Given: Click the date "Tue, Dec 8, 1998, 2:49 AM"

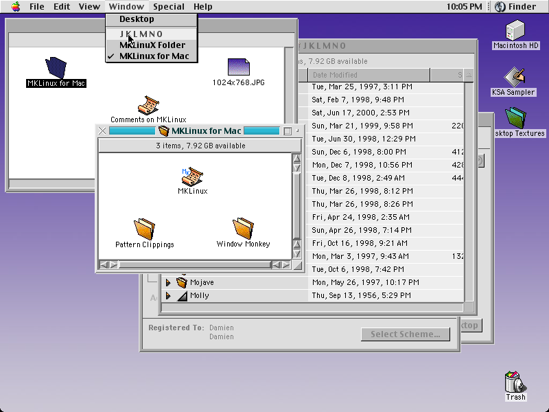Looking at the screenshot, I should click(358, 178).
